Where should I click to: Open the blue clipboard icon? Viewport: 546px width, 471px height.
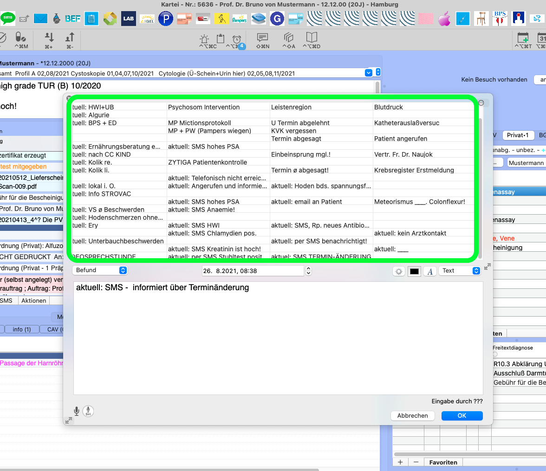(91, 19)
